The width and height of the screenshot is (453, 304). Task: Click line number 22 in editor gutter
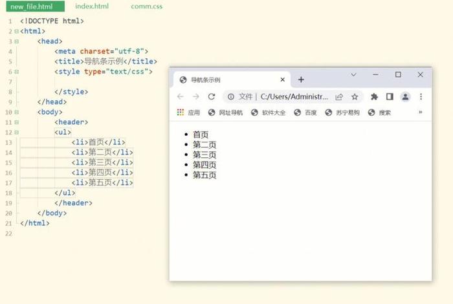click(8, 233)
